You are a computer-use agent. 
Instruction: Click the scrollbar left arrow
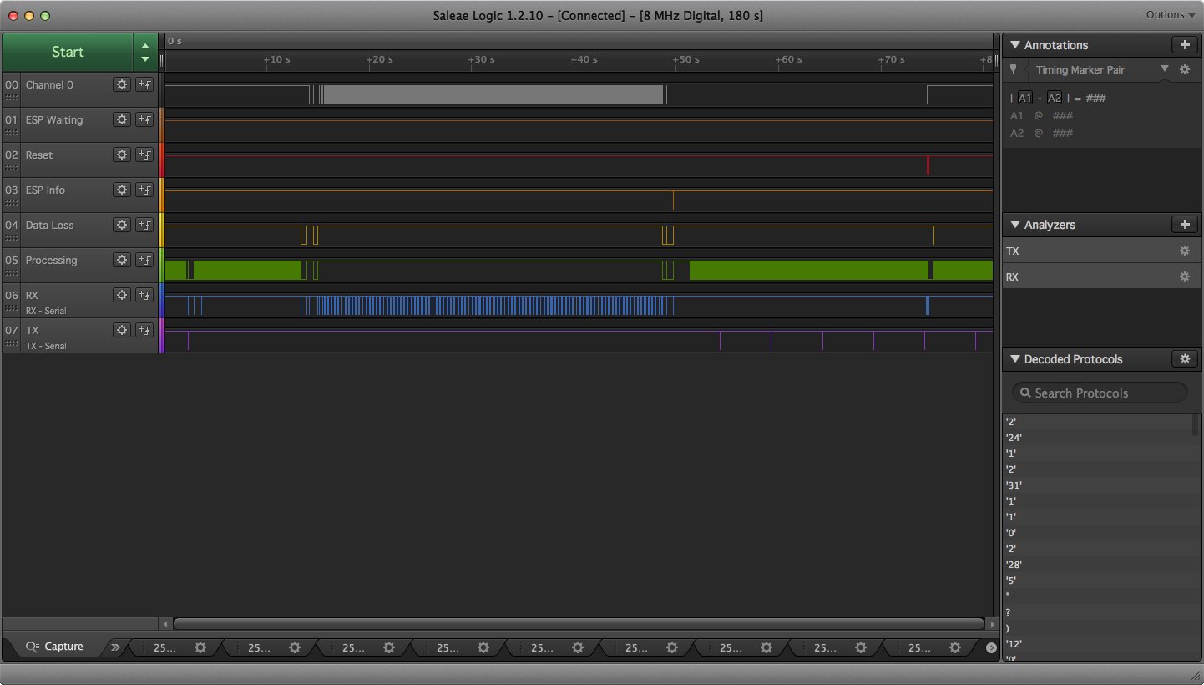[x=165, y=624]
